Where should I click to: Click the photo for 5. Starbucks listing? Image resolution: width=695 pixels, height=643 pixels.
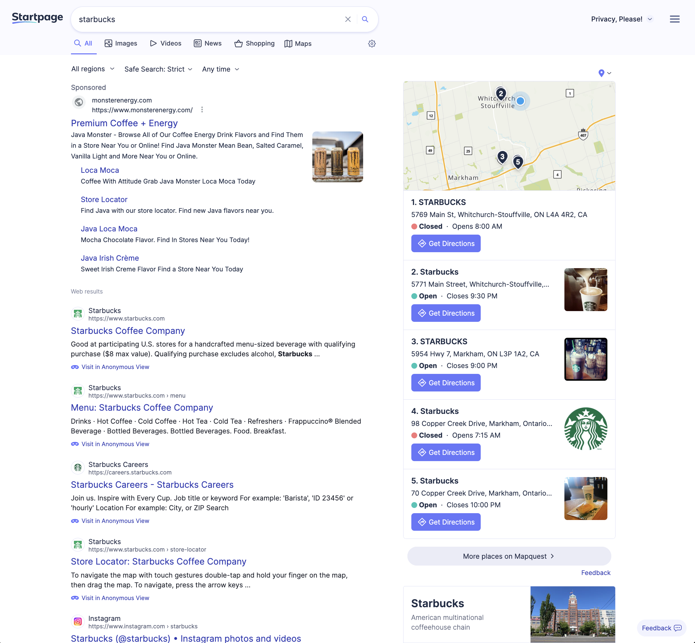(586, 498)
